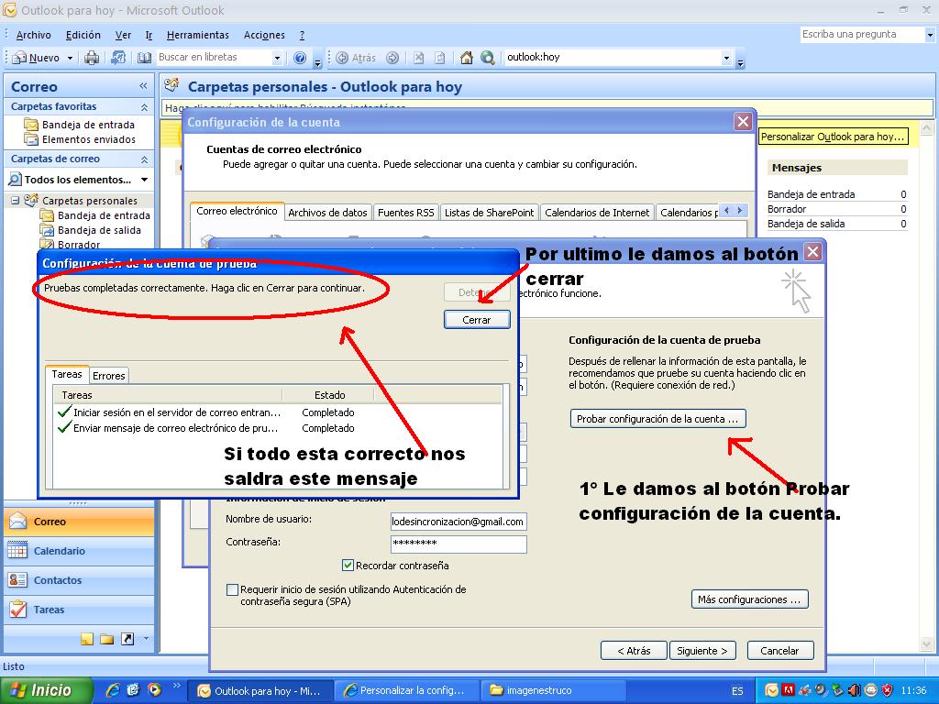Open Buscar en libretas dropdown arrow

tap(277, 58)
